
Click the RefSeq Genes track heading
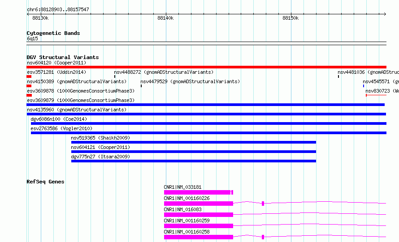tap(45, 182)
